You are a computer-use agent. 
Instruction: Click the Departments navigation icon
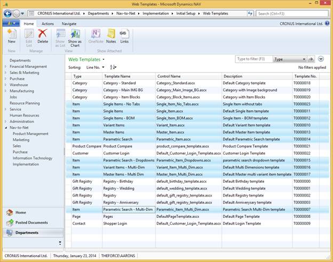tap(10, 233)
